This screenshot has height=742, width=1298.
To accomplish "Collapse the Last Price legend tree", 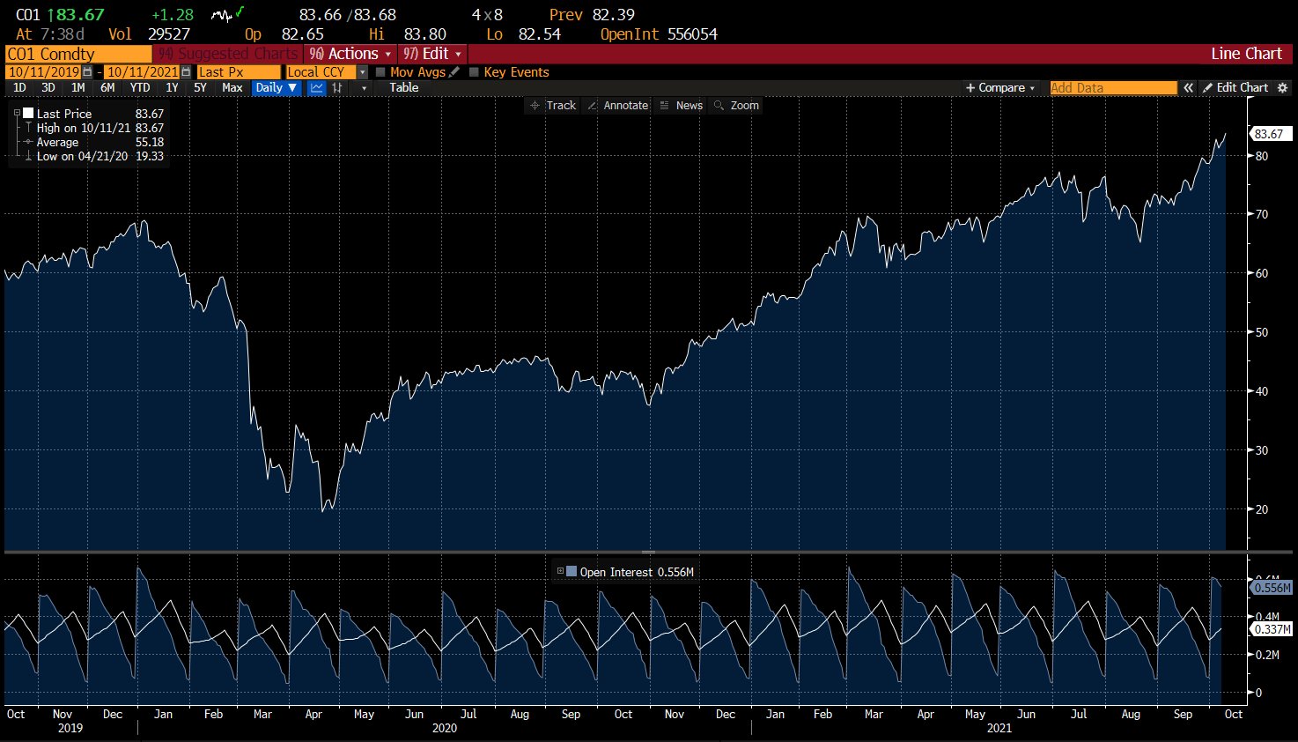I will tap(17, 114).
